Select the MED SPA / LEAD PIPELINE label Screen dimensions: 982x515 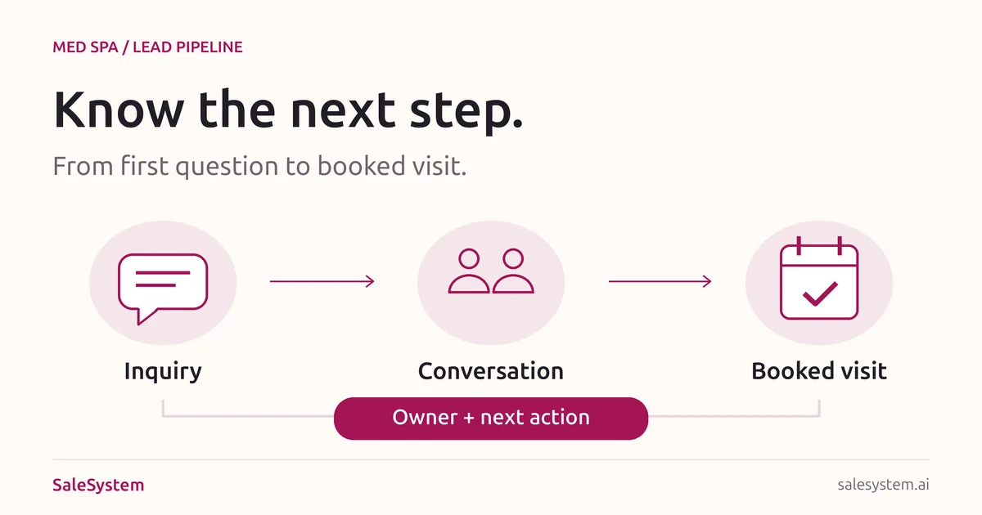(x=147, y=47)
